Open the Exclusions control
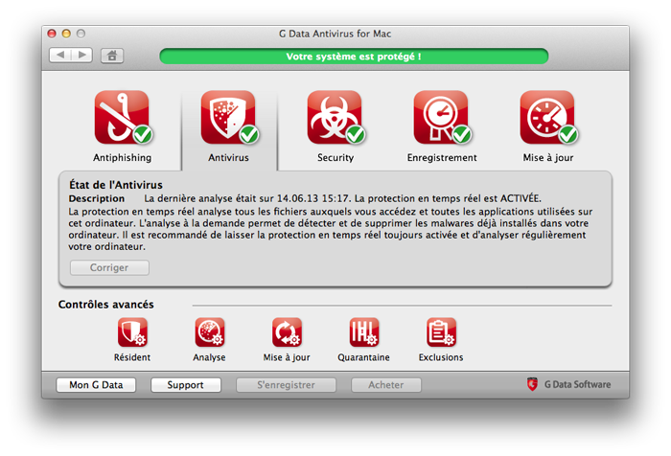Viewport: 671px width, 456px height. (441, 332)
